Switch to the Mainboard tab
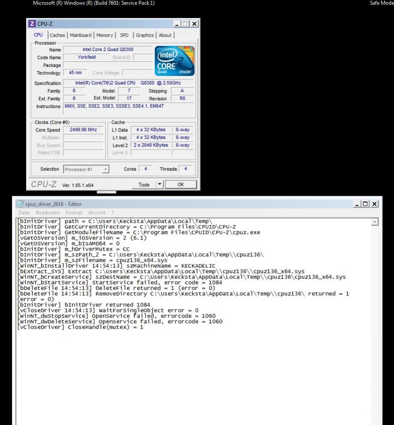Screen dimensions: 394x425 tap(81, 35)
